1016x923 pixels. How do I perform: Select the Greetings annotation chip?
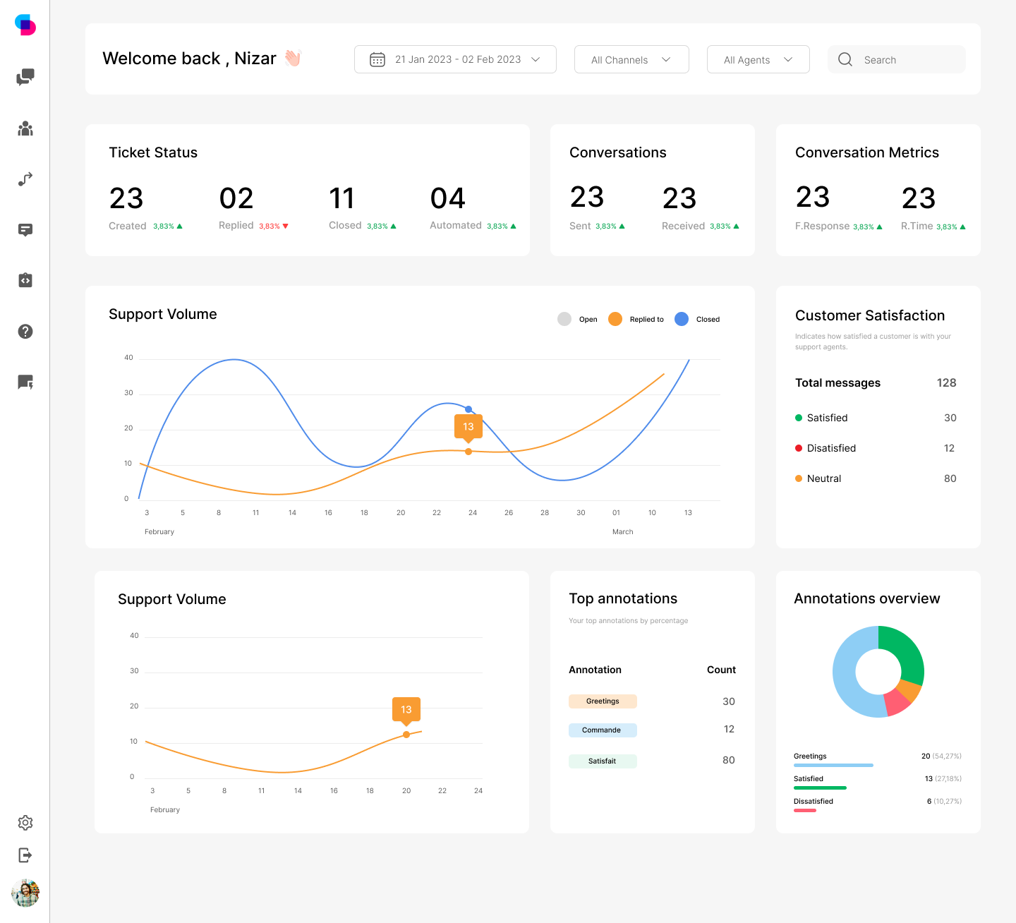(603, 701)
